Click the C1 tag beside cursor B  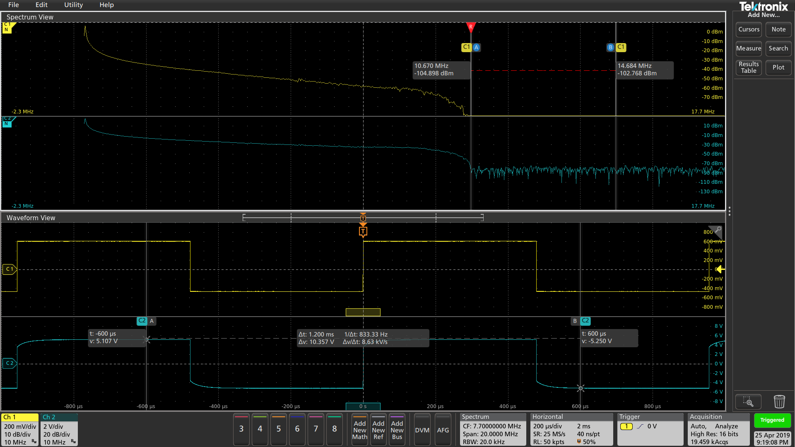[621, 47]
